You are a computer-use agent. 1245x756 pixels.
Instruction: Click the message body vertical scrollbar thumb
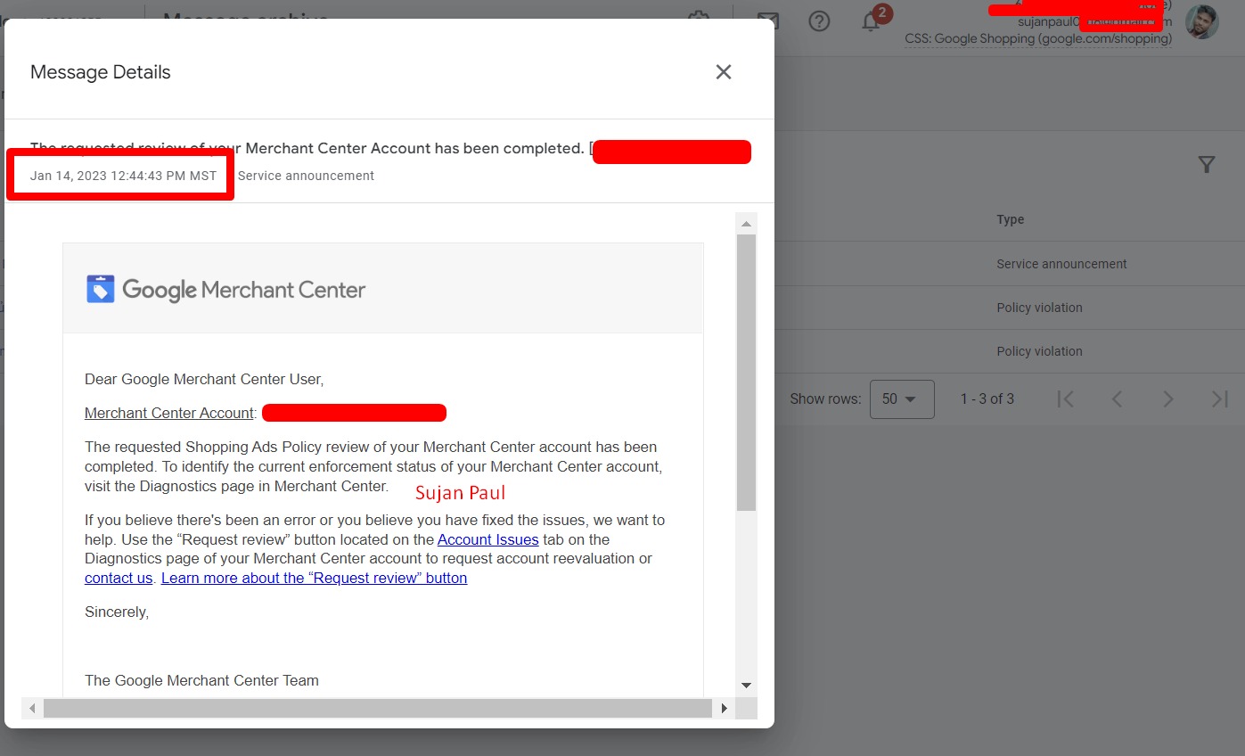pyautogui.click(x=746, y=373)
